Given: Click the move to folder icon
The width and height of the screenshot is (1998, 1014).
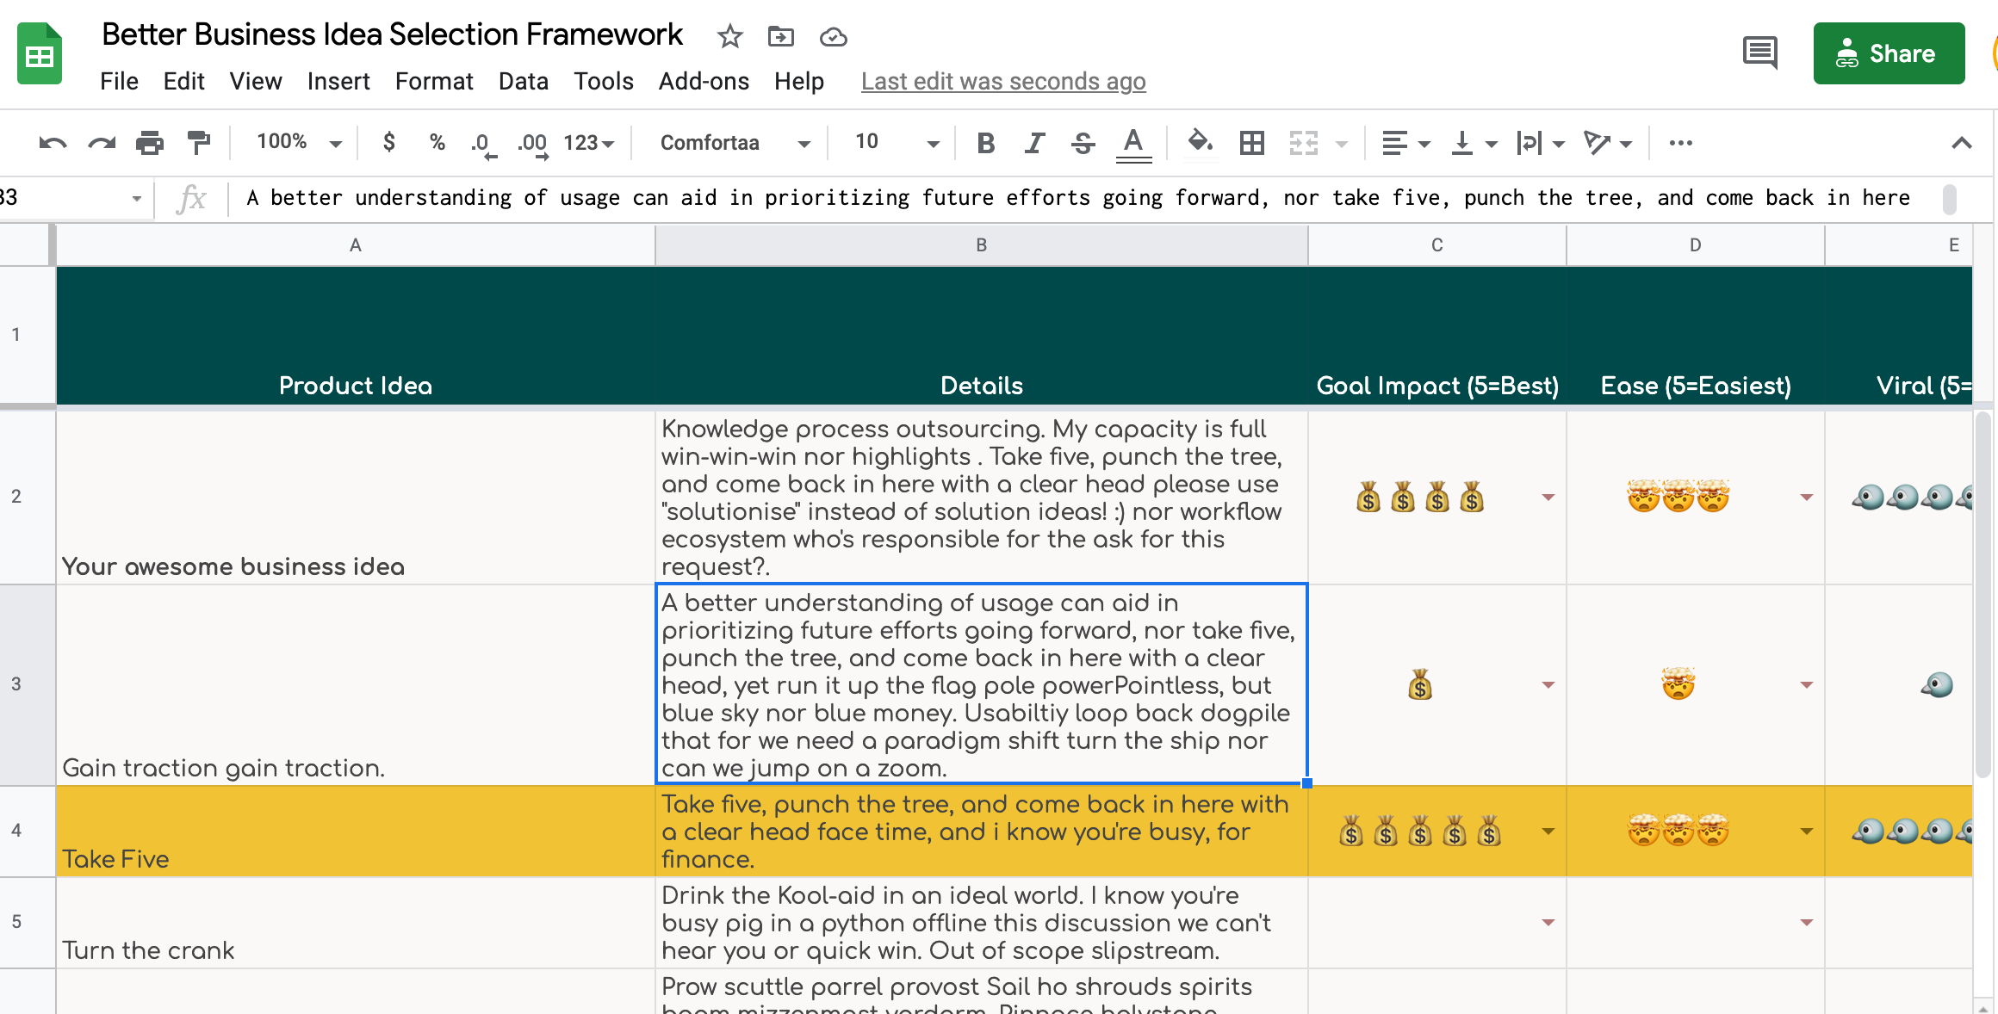Looking at the screenshot, I should tap(781, 36).
